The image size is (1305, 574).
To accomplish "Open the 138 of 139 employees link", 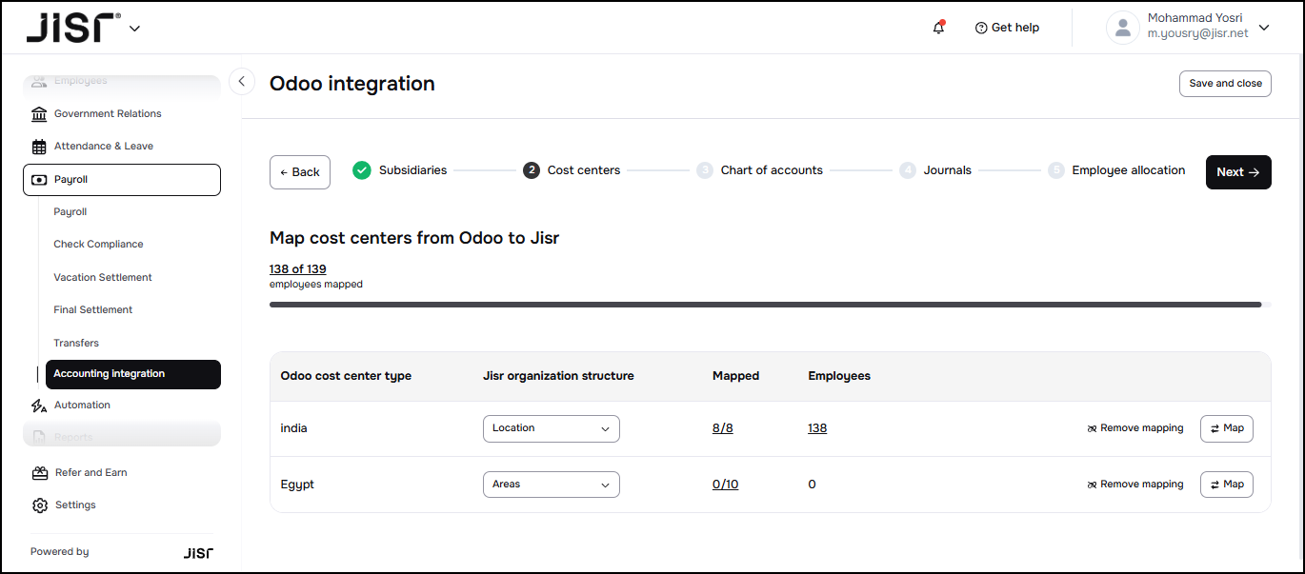I will click(x=297, y=269).
